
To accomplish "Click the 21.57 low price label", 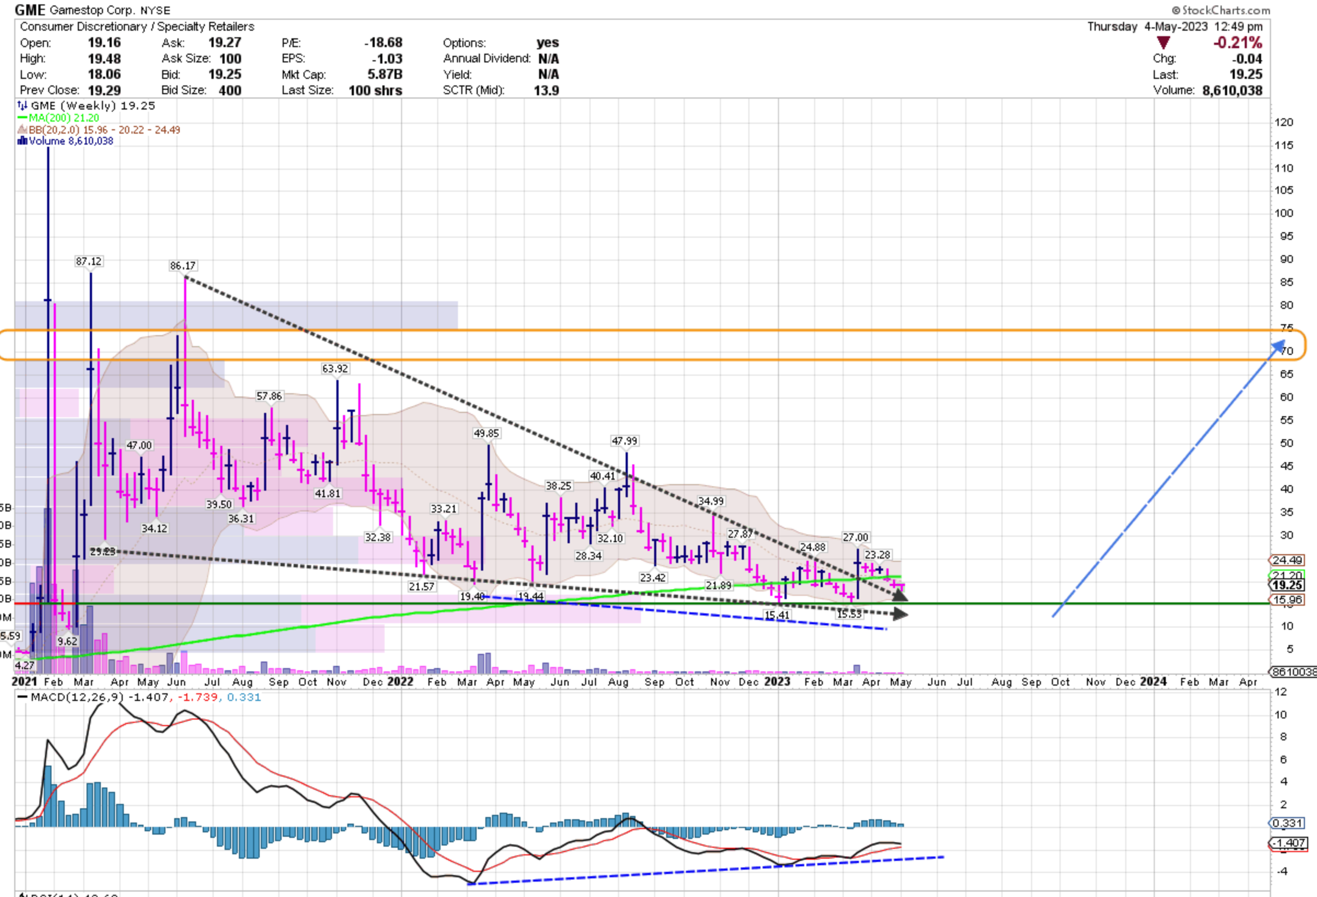I will (421, 586).
